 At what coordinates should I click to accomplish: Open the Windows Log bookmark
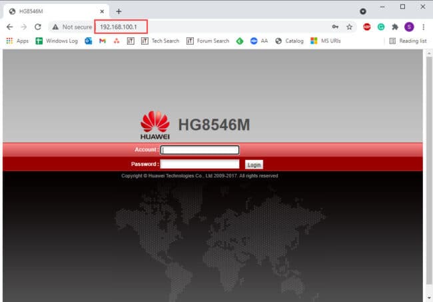click(57, 41)
